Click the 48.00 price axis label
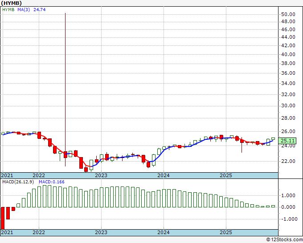Viewport: 303px width, 243px height. pos(288,22)
